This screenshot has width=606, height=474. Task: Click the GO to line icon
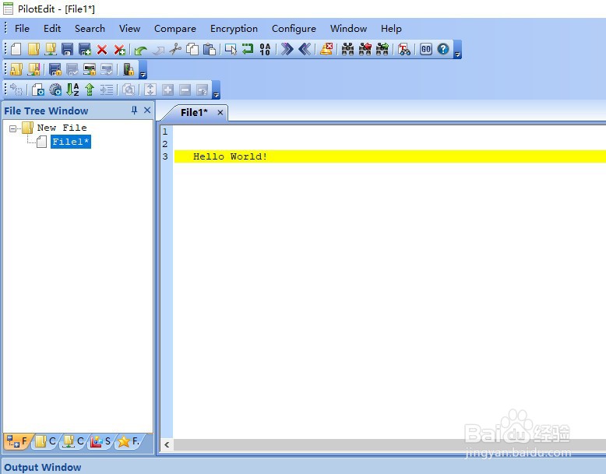426,49
